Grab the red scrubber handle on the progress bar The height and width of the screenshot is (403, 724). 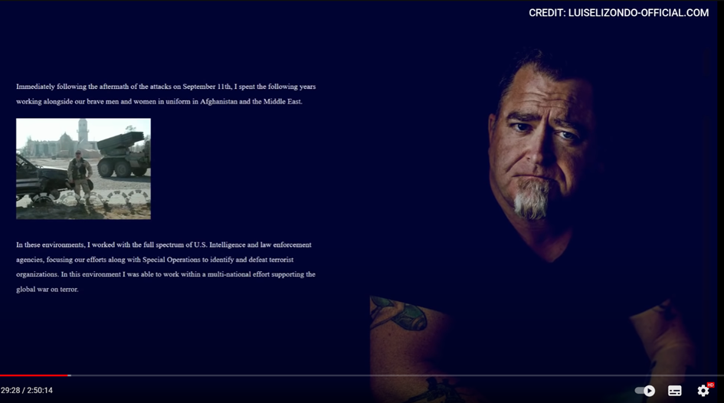coord(69,375)
